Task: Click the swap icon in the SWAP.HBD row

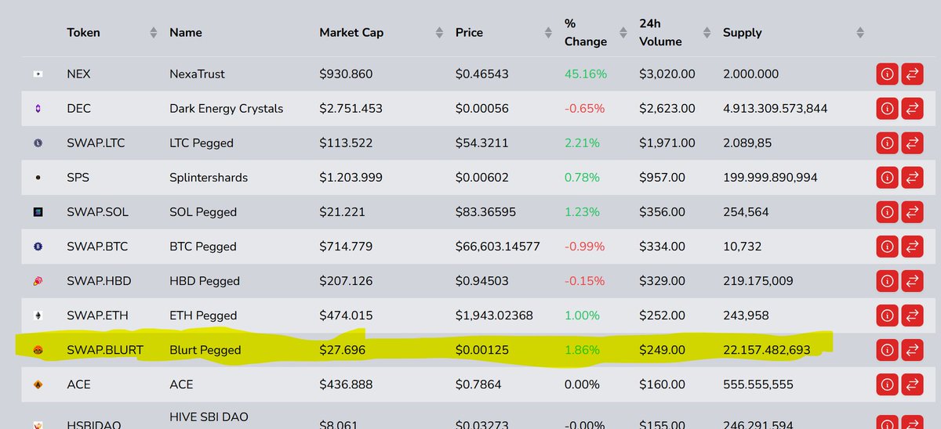Action: coord(913,281)
